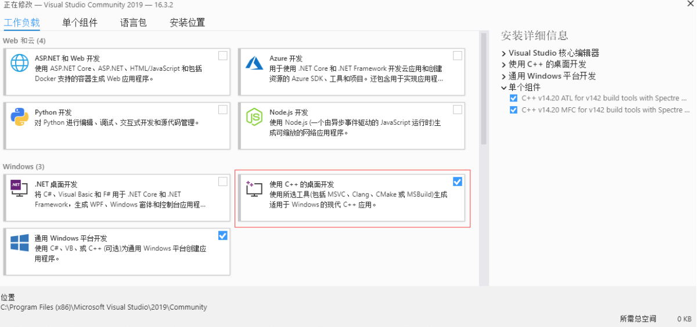Click the Python development logo icon

20,117
